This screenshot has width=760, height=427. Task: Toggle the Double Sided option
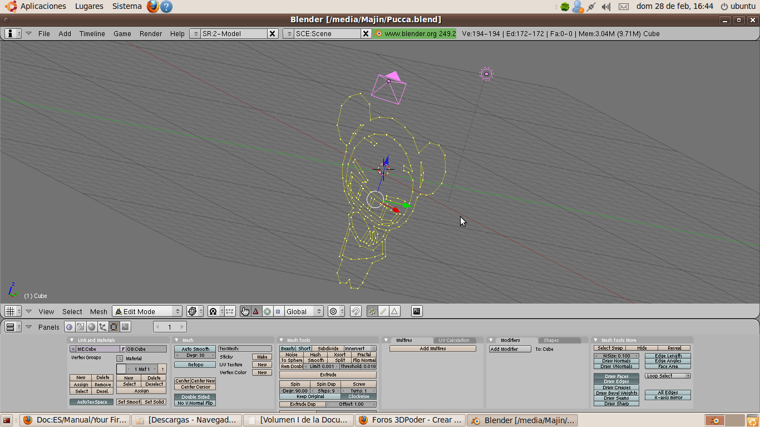pyautogui.click(x=195, y=397)
